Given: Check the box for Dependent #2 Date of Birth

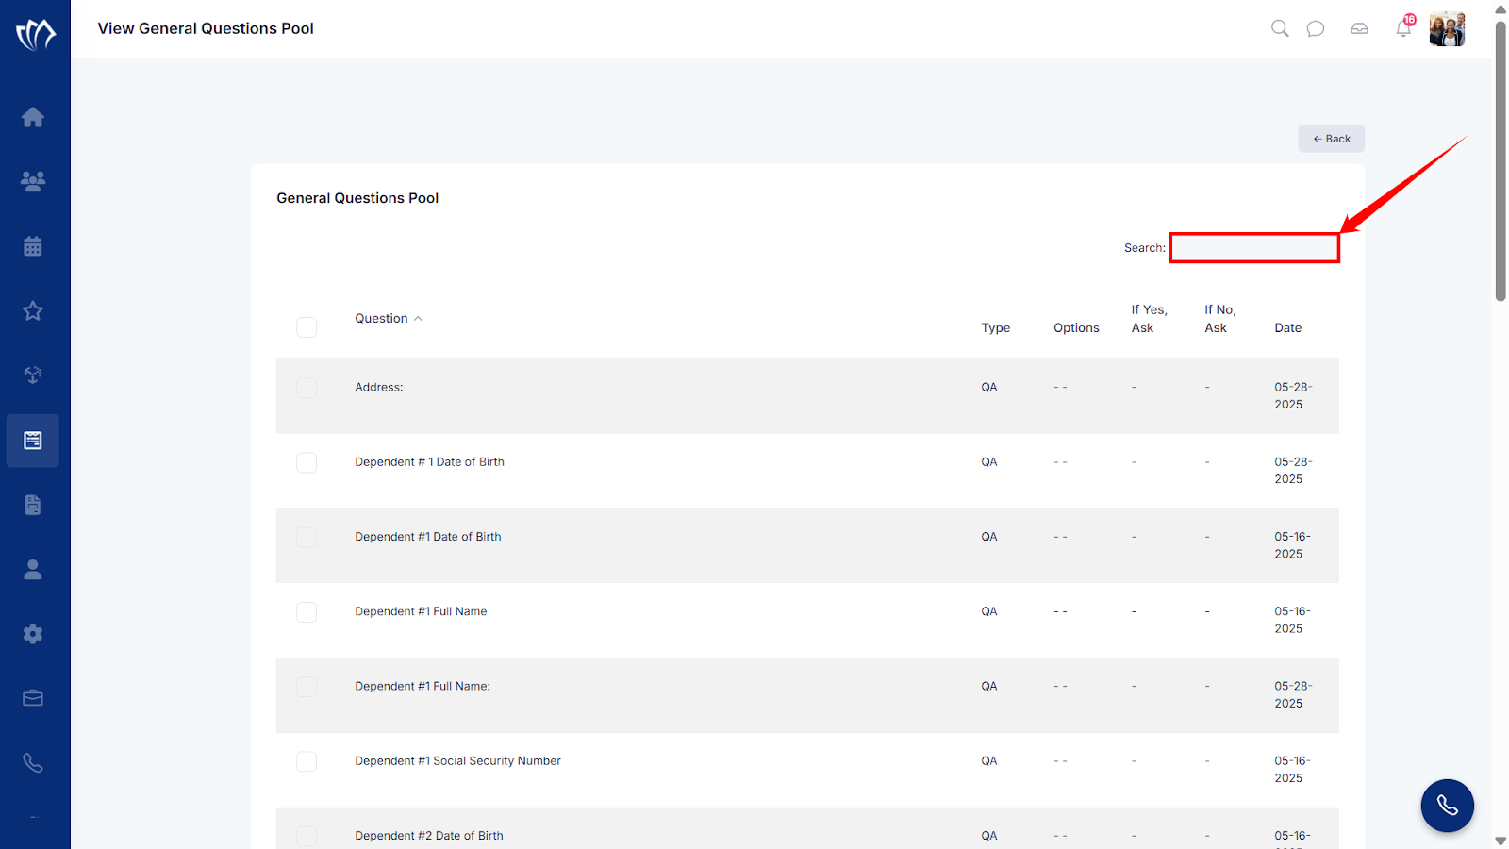Looking at the screenshot, I should pos(307,836).
